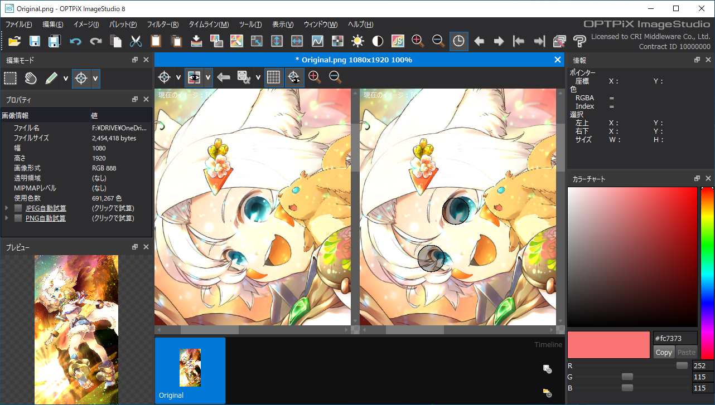The width and height of the screenshot is (715, 405).
Task: Open the 編集(E) menu
Action: tap(53, 25)
